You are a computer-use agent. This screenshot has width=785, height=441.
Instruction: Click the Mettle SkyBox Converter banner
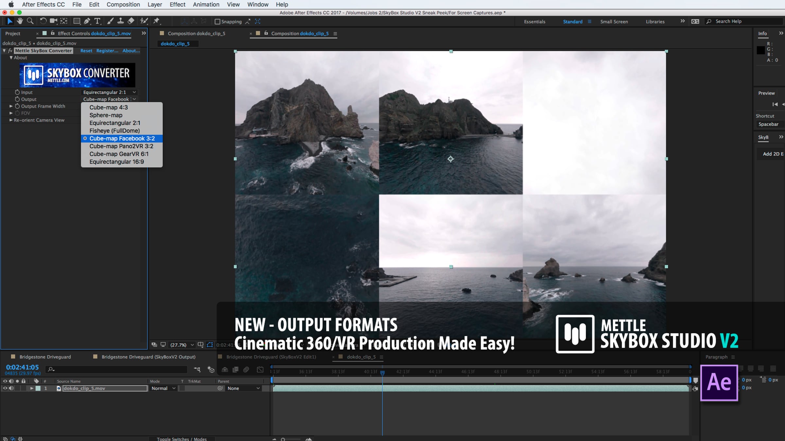[78, 75]
